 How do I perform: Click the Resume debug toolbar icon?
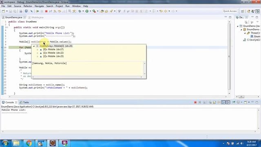click(37, 11)
